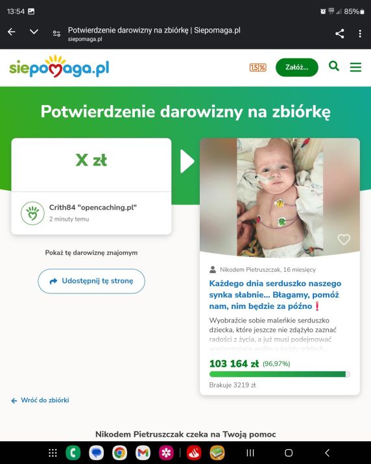Toggle the heart favorite on fundraiser photo
This screenshot has width=371, height=464.
344,239
